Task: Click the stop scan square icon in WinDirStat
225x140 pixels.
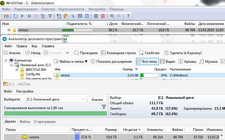Action: 36,16
